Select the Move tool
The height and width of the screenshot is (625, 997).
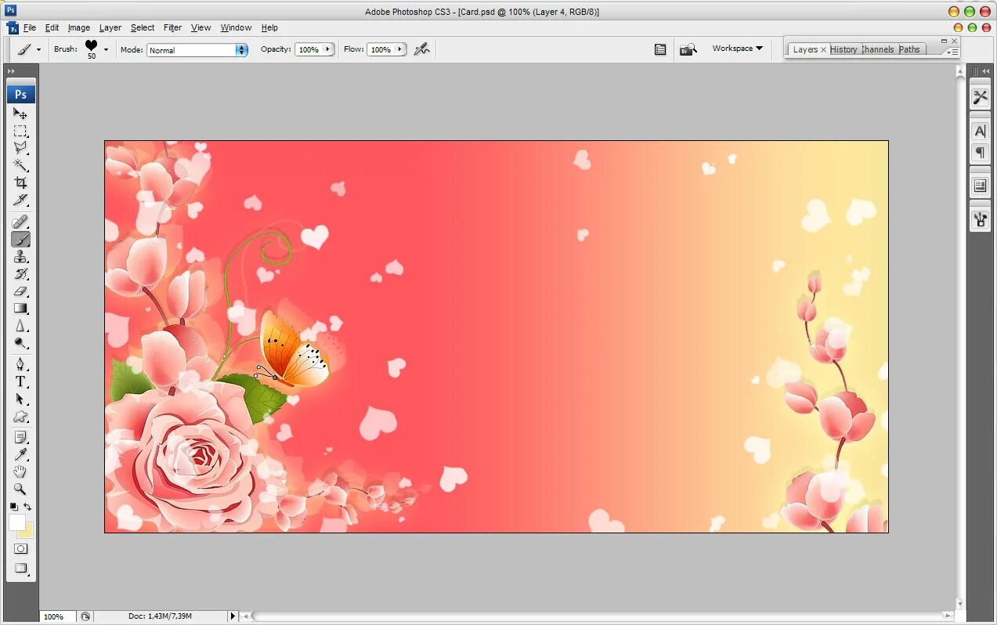[x=20, y=114]
